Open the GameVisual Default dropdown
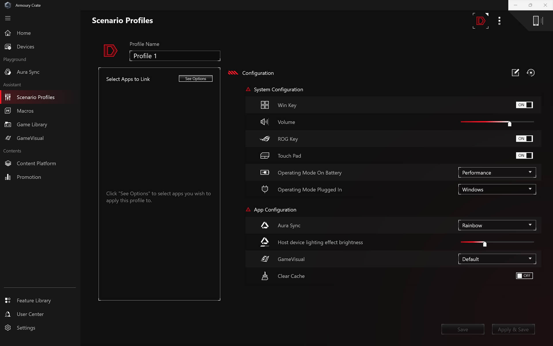 point(497,259)
